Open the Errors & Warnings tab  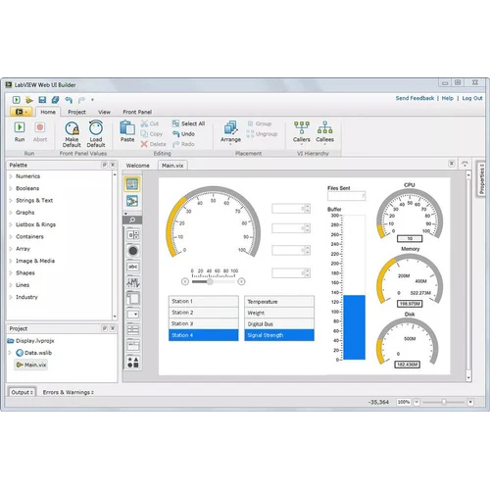[x=68, y=392]
